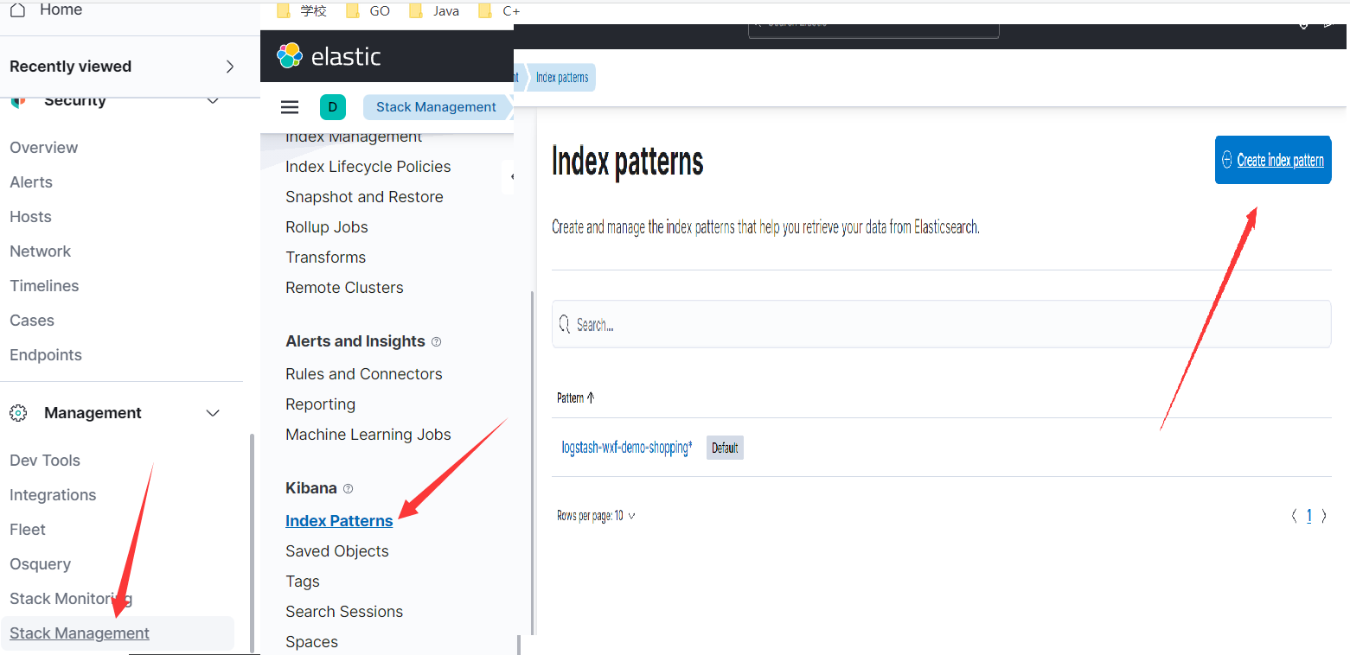1350x655 pixels.
Task: Open Cases in the sidebar
Action: tap(32, 321)
